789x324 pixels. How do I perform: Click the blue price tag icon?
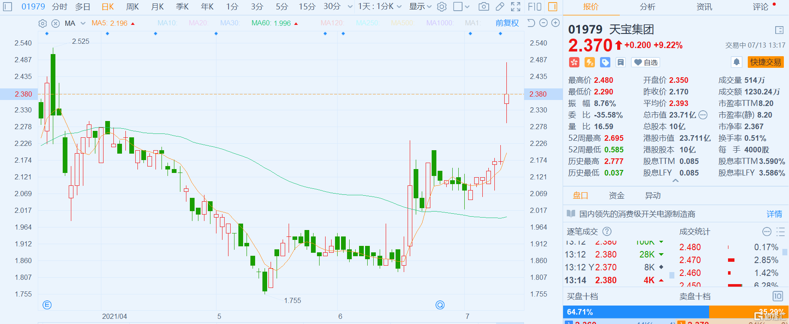pos(605,62)
